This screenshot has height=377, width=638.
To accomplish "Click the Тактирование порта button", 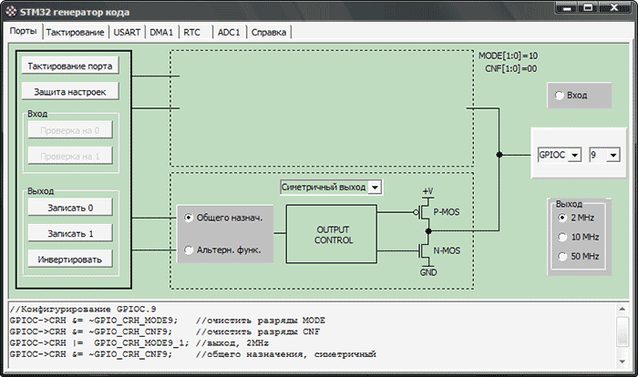I will 70,66.
